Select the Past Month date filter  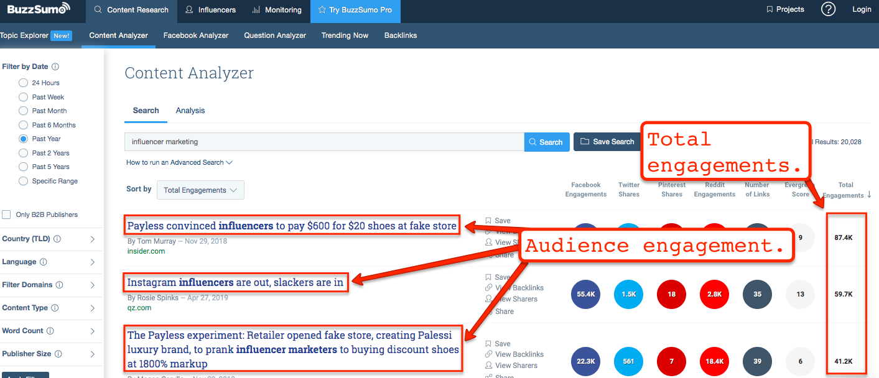click(23, 111)
